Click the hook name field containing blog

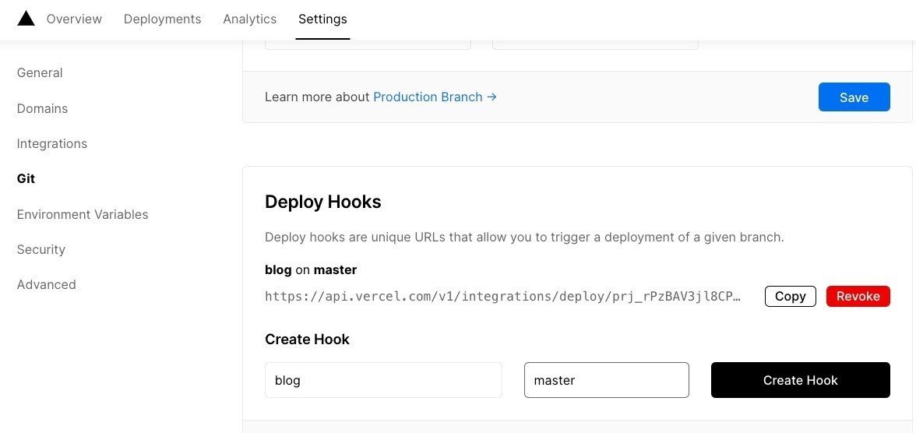[x=383, y=381]
